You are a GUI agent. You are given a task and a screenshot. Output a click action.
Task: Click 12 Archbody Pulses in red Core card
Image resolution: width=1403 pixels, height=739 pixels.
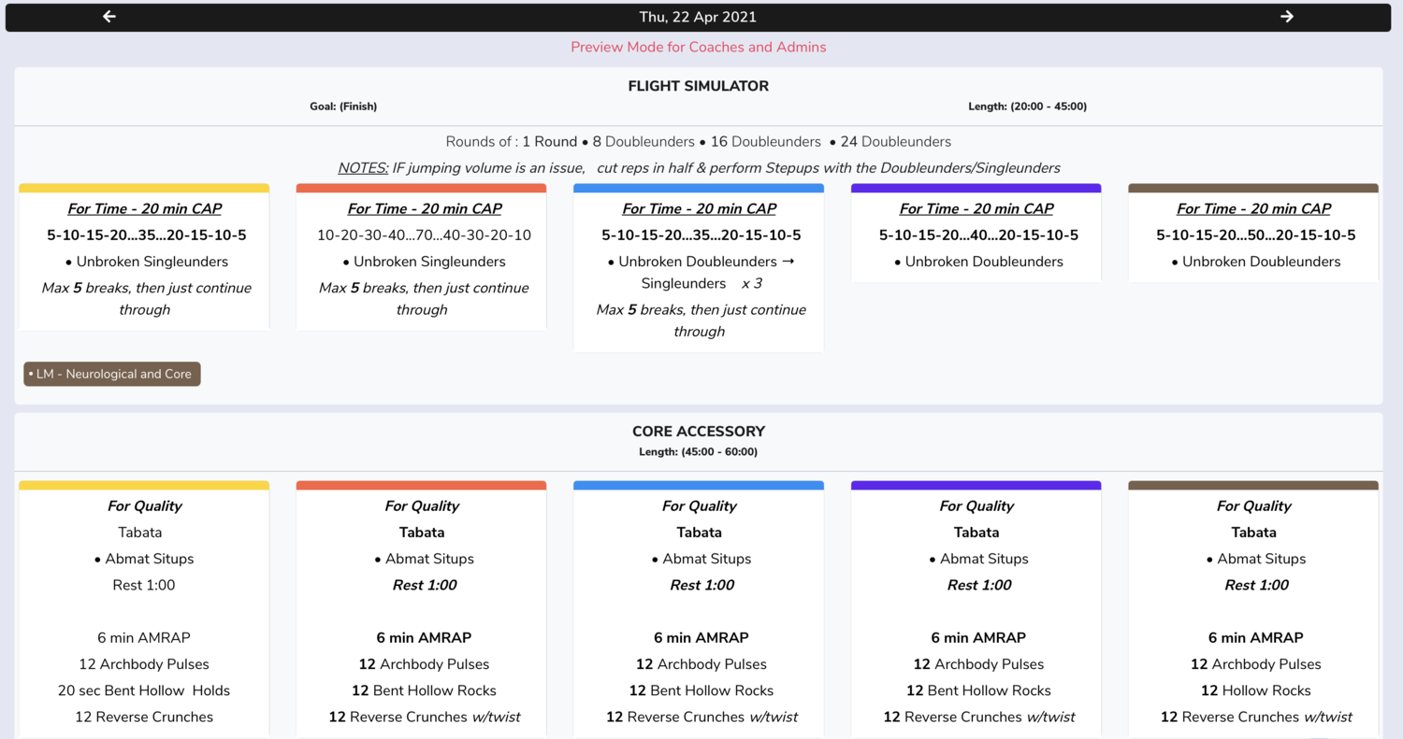pos(424,664)
